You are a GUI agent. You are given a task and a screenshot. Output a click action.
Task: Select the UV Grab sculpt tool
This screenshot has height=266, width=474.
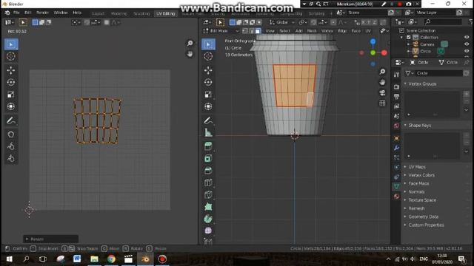coord(11,134)
